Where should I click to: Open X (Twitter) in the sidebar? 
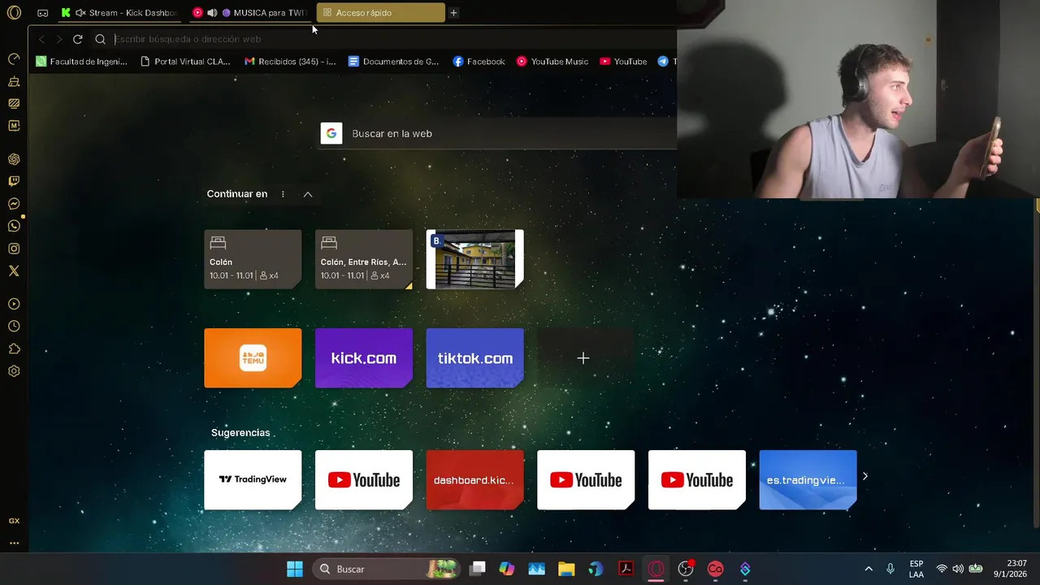click(14, 271)
